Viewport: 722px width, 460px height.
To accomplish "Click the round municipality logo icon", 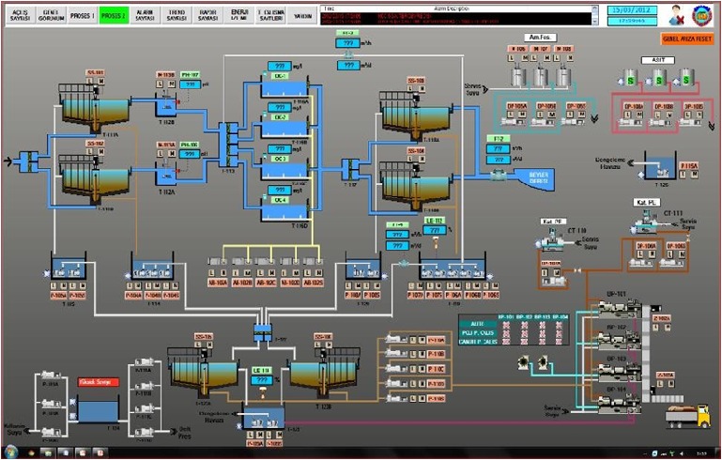I will click(x=701, y=16).
